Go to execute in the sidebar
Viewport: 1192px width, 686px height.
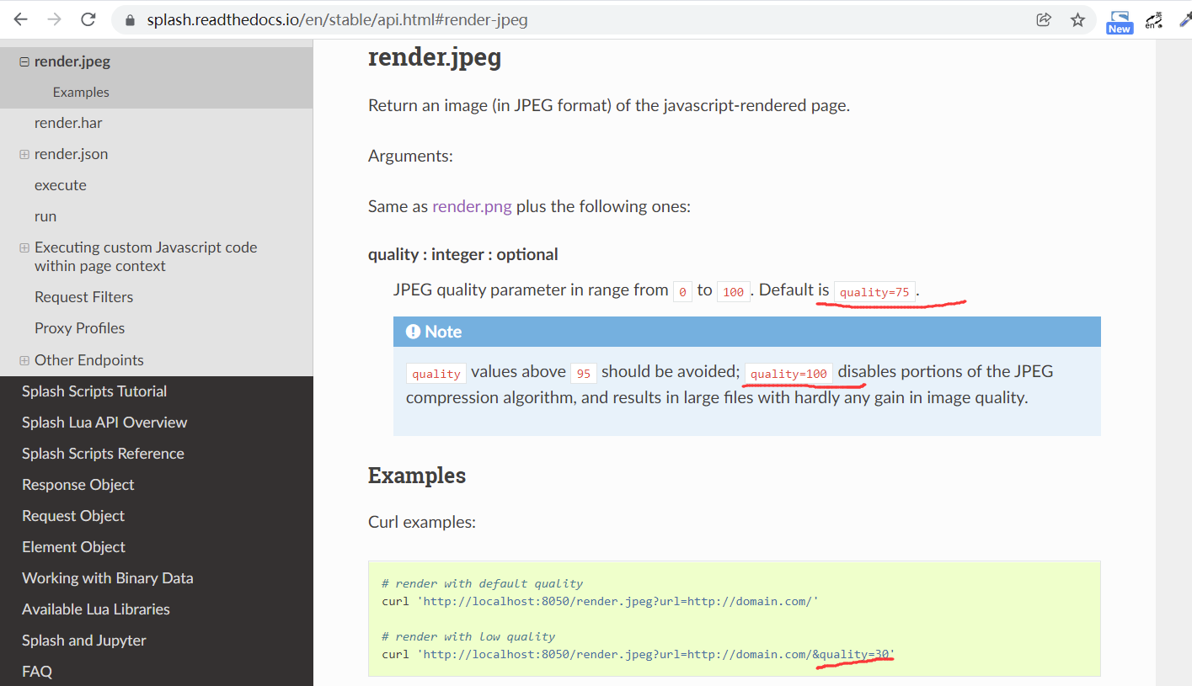tap(61, 185)
